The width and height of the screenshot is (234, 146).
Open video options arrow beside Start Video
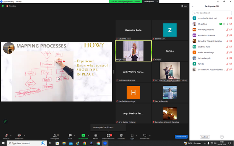[x=24, y=135]
